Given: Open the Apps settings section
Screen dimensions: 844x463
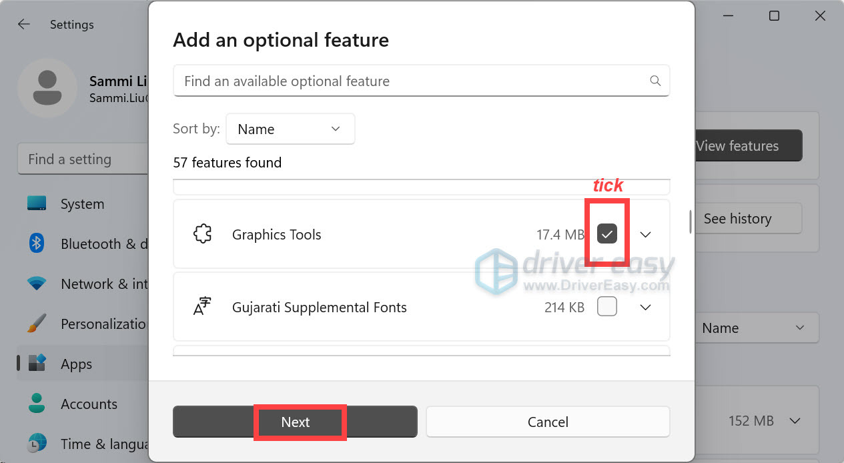Looking at the screenshot, I should coord(76,364).
